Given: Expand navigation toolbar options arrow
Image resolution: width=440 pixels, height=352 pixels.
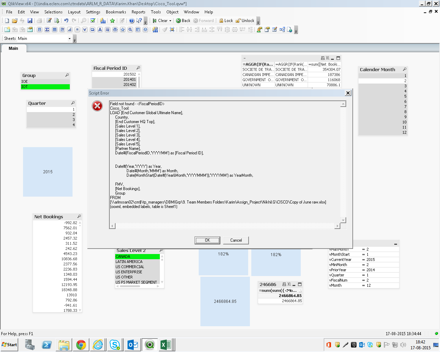Looking at the screenshot, I should tap(258, 21).
